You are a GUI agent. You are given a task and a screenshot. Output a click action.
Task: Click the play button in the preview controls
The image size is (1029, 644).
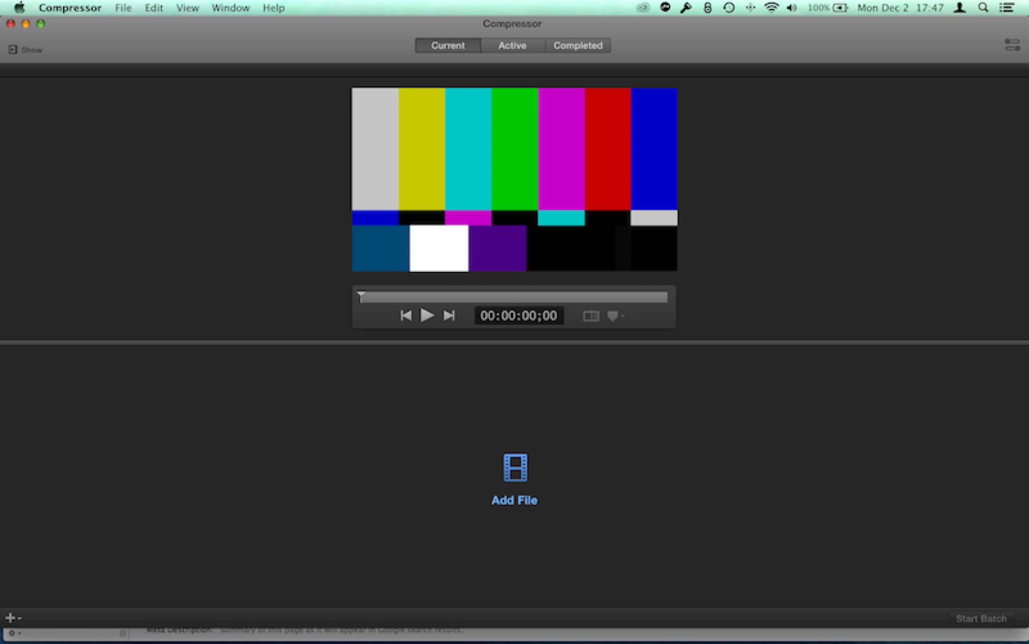coord(426,315)
